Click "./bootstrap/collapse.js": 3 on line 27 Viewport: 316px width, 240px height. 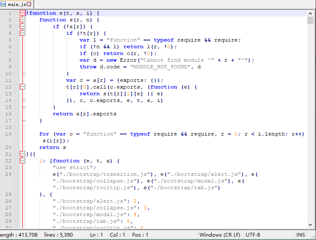click(x=100, y=208)
